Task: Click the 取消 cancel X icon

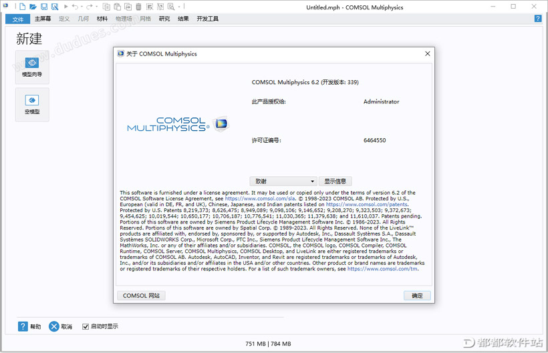Action: tap(54, 326)
